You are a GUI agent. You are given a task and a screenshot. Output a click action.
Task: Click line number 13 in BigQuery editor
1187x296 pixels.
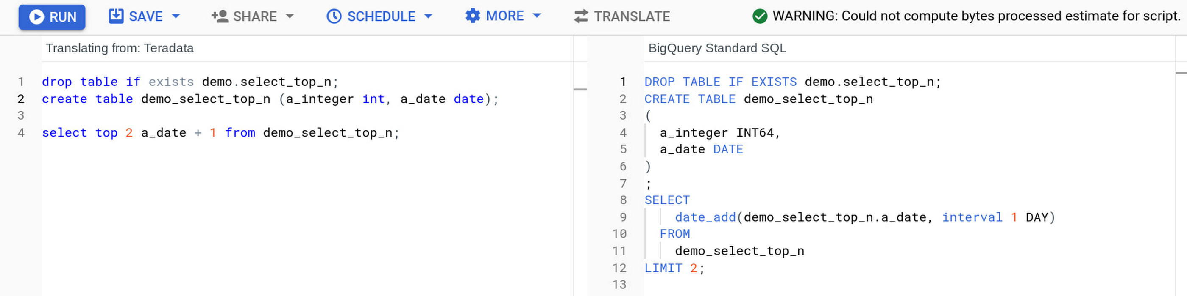(619, 285)
